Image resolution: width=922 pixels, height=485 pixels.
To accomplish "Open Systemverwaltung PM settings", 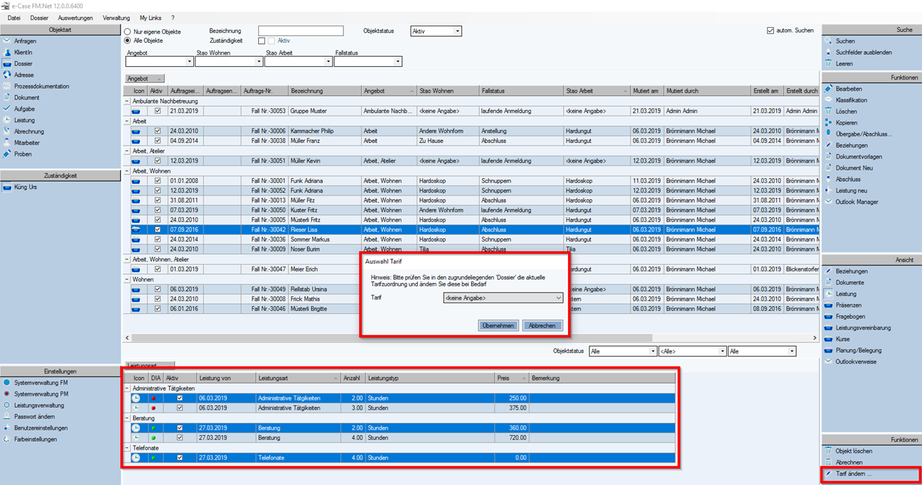I will 41,394.
